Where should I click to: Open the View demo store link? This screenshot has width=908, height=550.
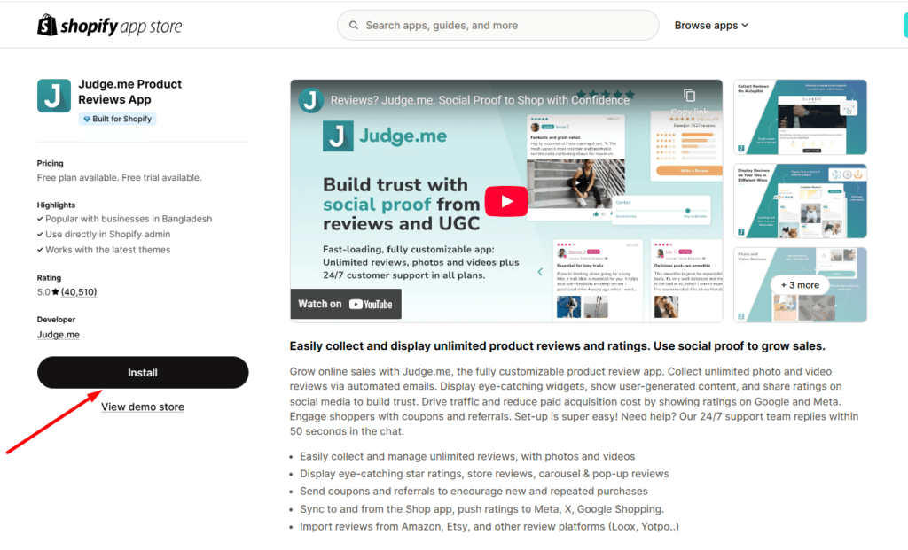[x=143, y=407]
